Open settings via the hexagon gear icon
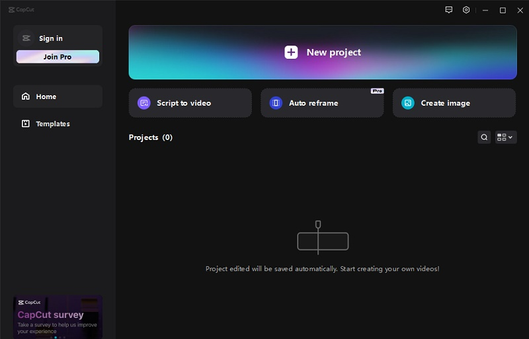This screenshot has height=339, width=529. pos(466,10)
